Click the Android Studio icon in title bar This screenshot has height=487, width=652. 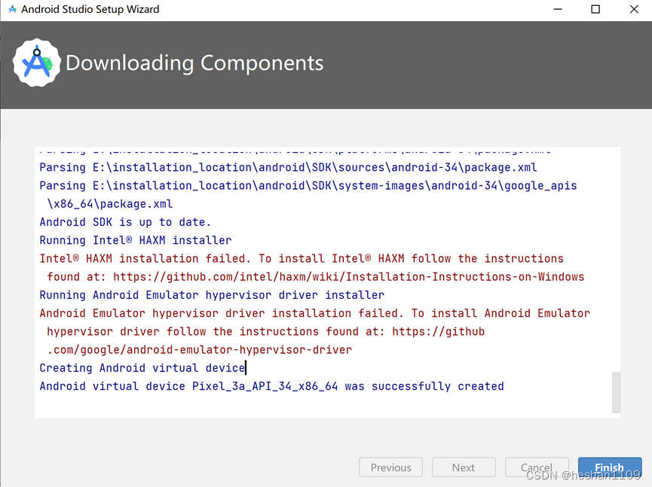[x=11, y=9]
